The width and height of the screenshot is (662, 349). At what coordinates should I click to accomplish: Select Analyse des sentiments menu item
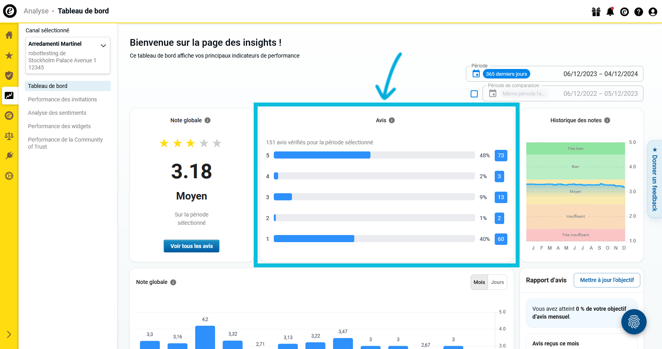click(x=57, y=113)
